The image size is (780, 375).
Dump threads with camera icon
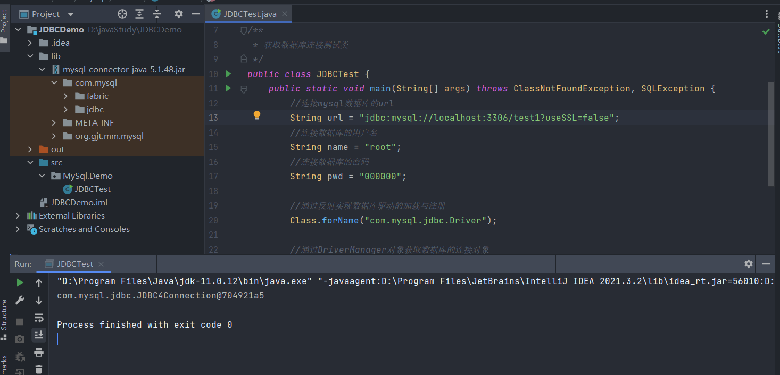[x=20, y=339]
